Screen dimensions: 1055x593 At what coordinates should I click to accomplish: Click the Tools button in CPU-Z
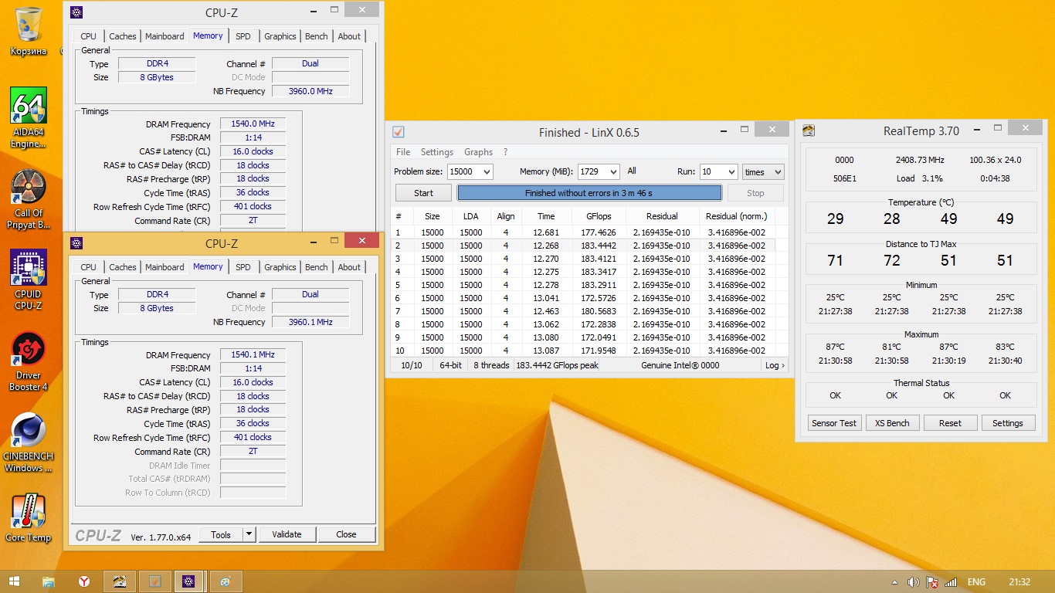pyautogui.click(x=221, y=534)
